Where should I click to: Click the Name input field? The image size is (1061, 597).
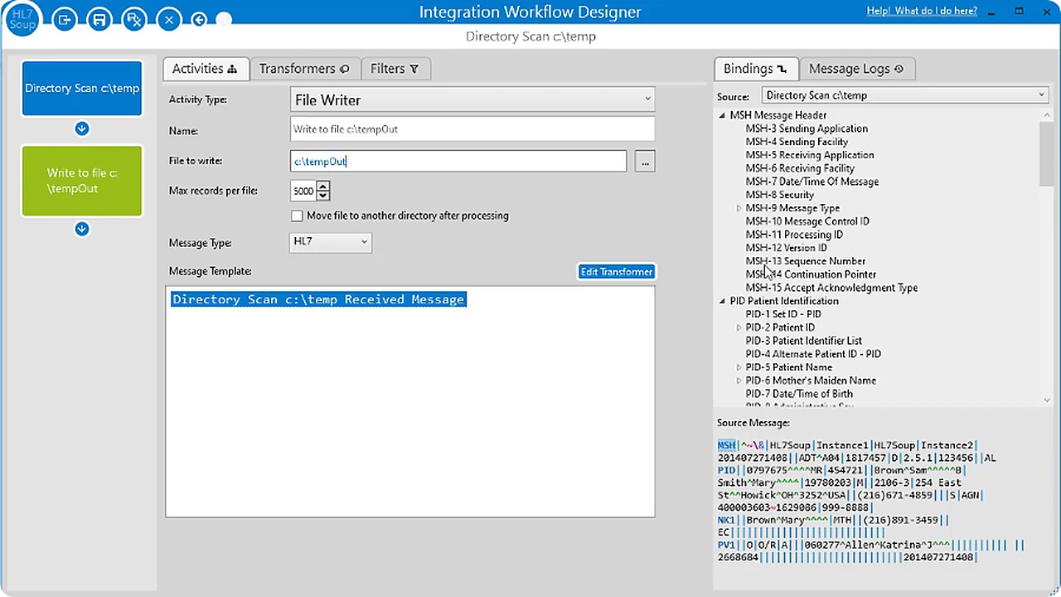(x=472, y=129)
